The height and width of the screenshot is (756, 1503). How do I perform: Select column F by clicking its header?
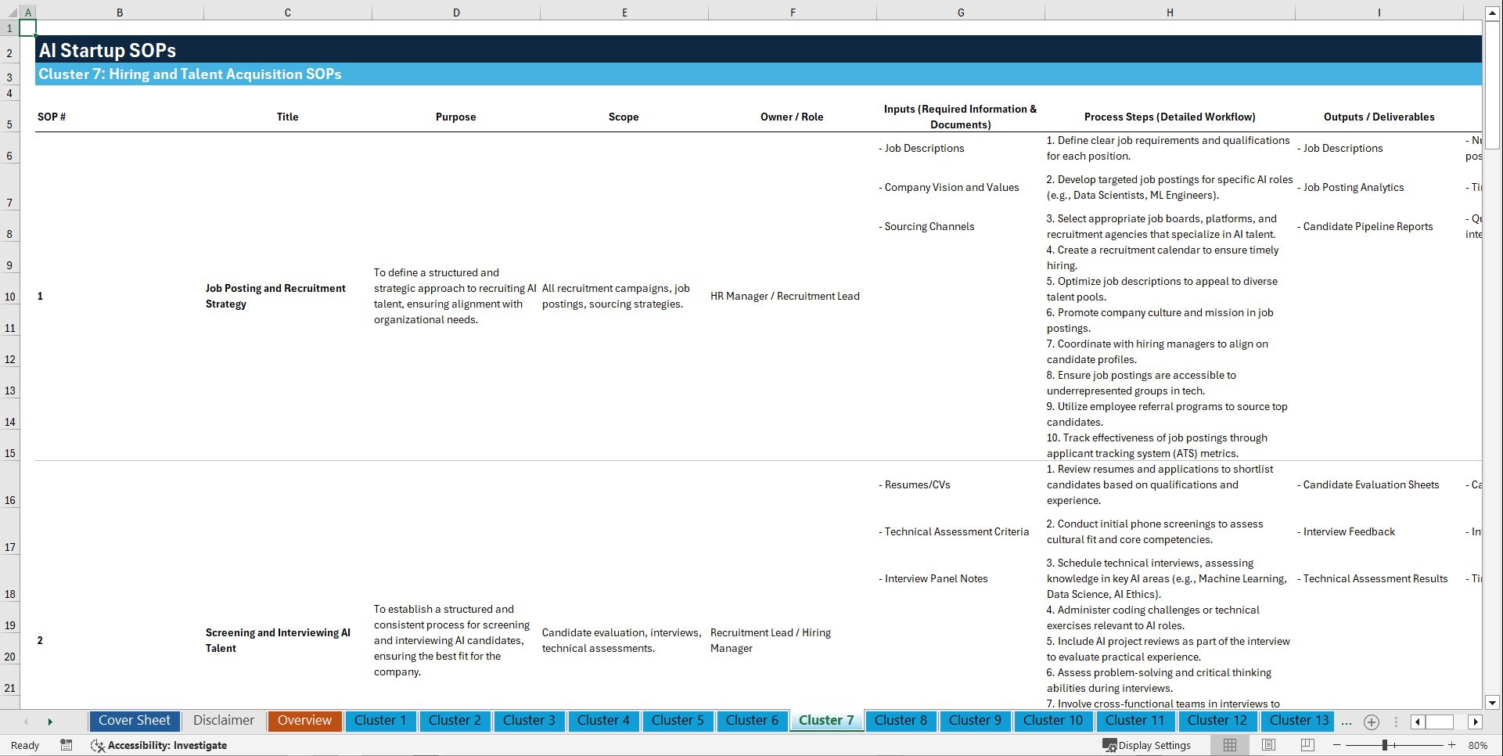pos(793,12)
